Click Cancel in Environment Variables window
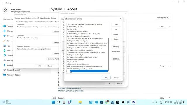 (x=120, y=83)
